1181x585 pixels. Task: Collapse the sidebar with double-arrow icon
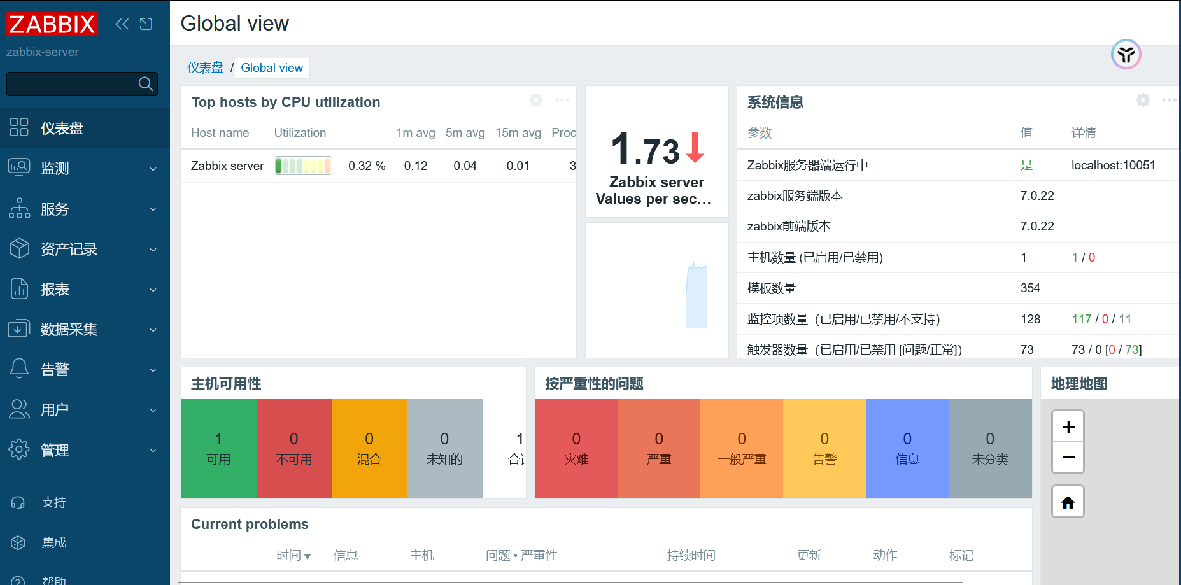click(122, 24)
